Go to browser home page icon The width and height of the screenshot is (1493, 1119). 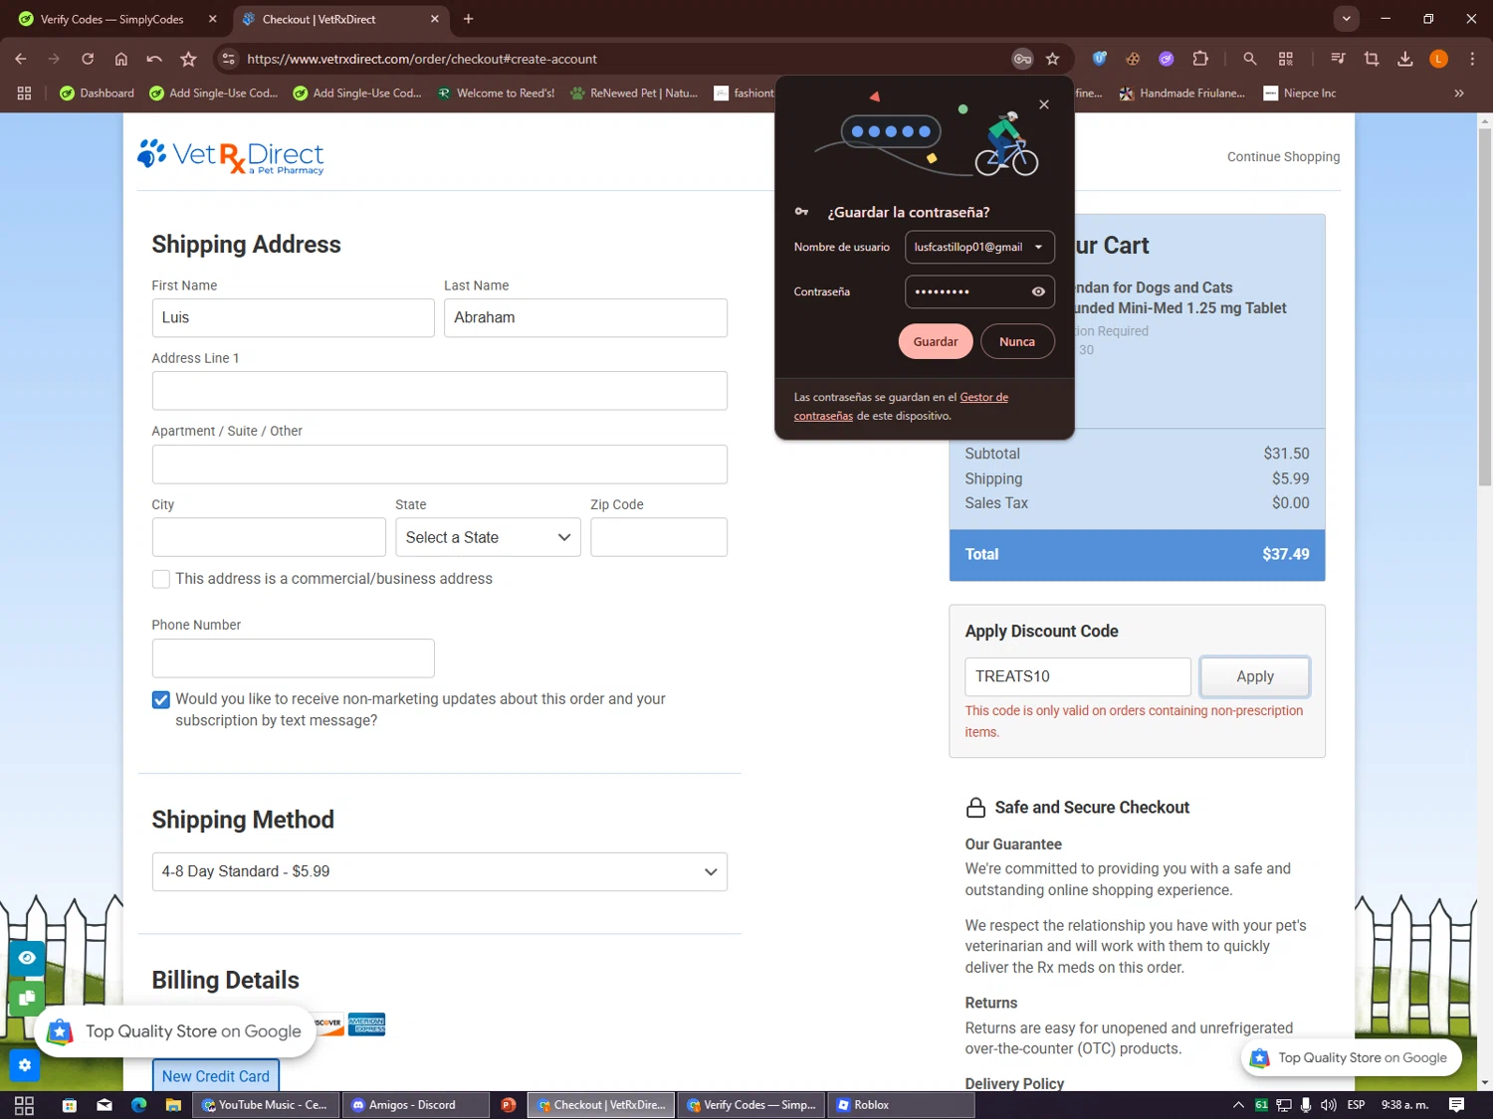[121, 59]
